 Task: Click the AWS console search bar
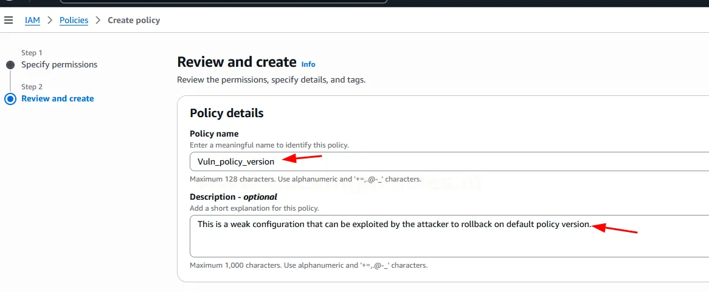[x=224, y=2]
